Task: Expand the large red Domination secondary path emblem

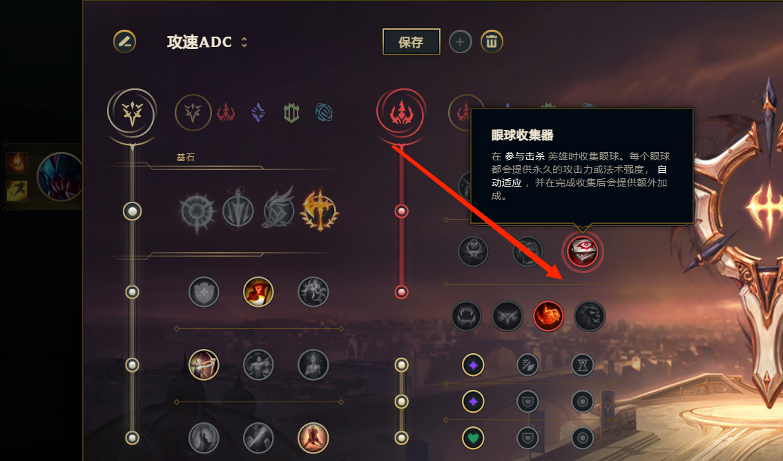Action: pos(401,113)
